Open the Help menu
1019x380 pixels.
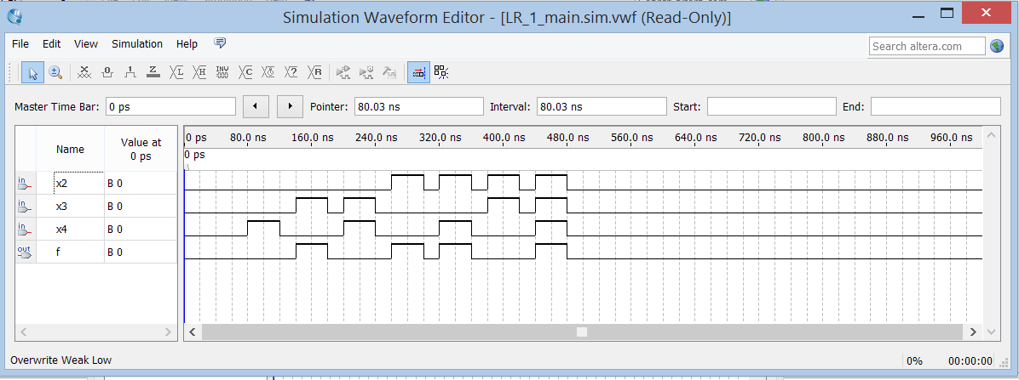pyautogui.click(x=187, y=44)
